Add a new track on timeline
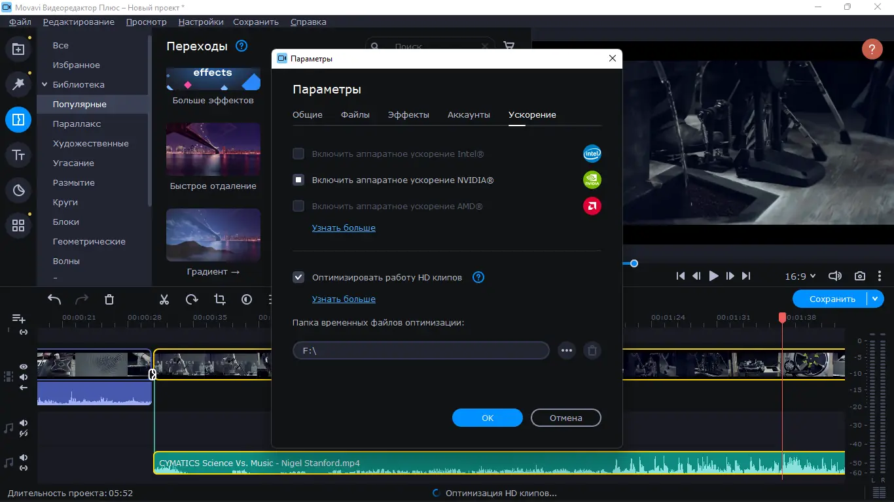Screen dimensions: 894x502 pos(19,318)
